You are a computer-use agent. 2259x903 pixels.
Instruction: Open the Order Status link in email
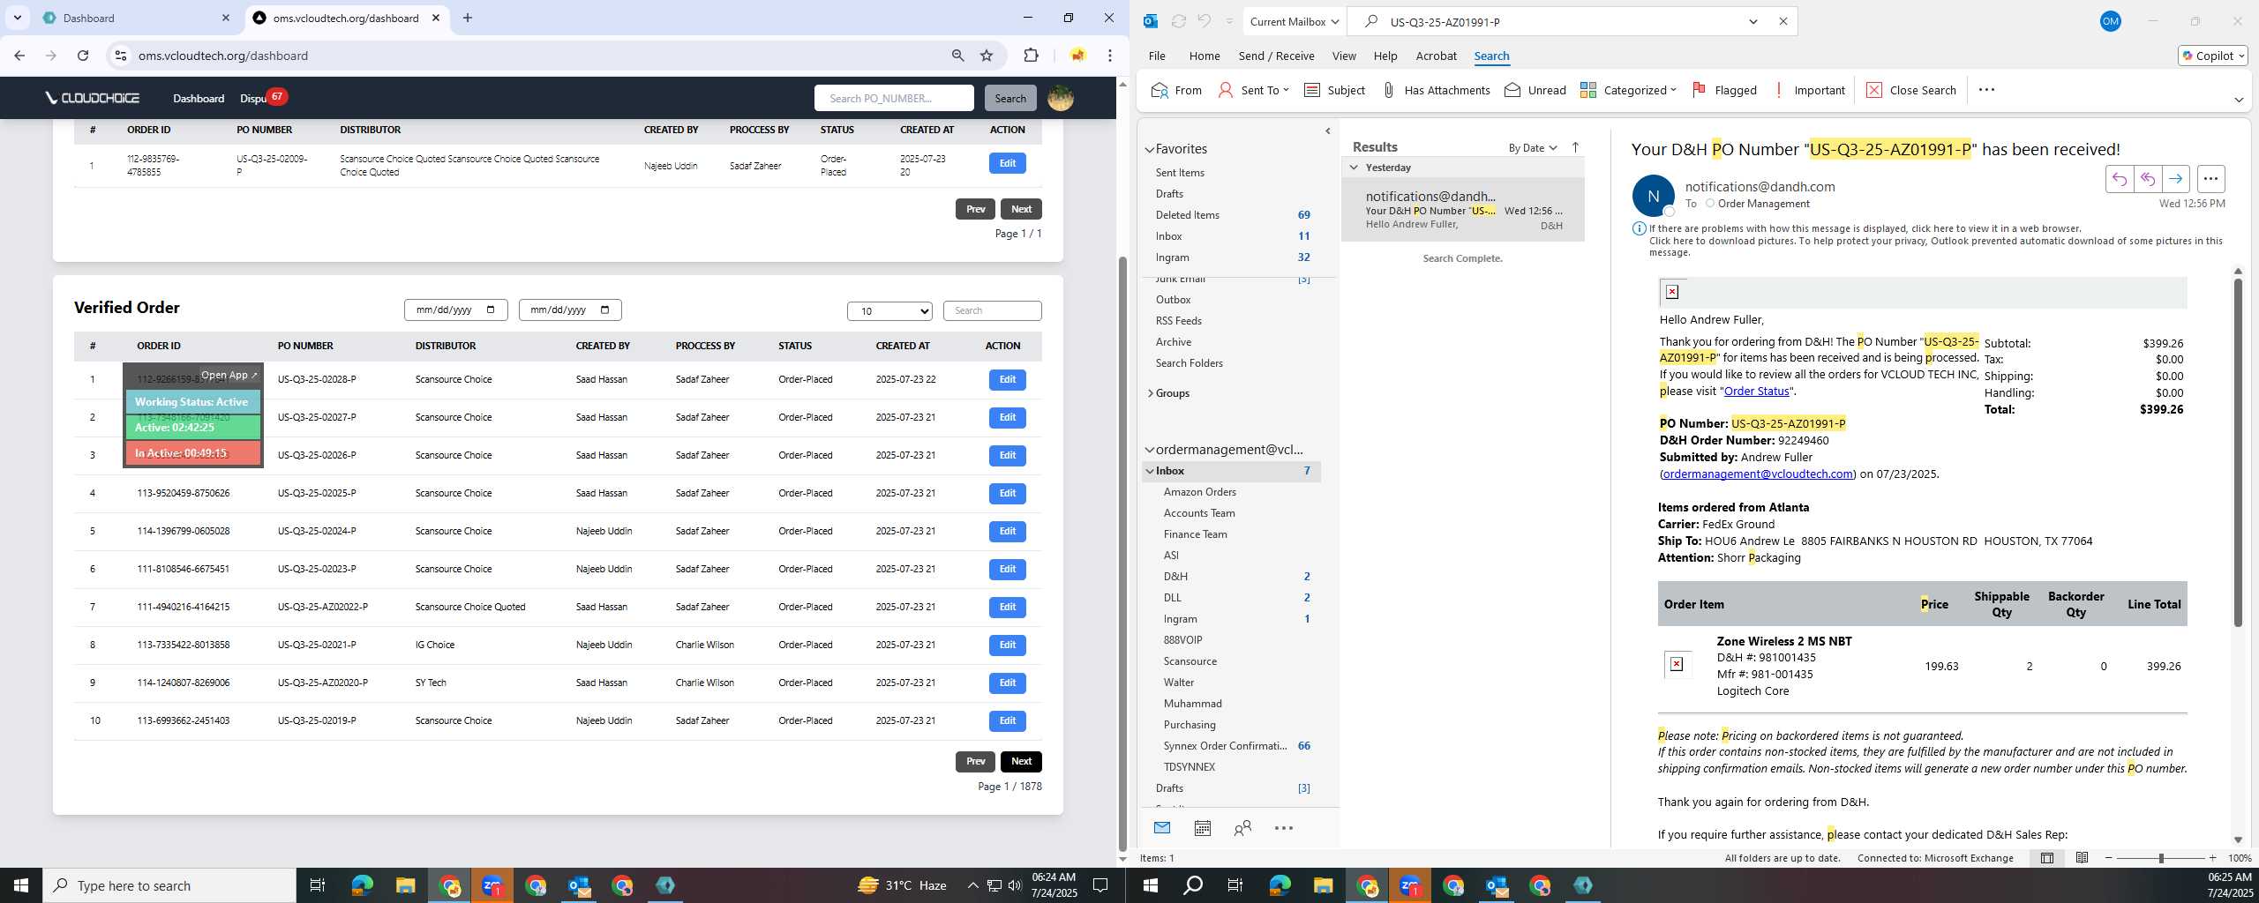[x=1756, y=391]
